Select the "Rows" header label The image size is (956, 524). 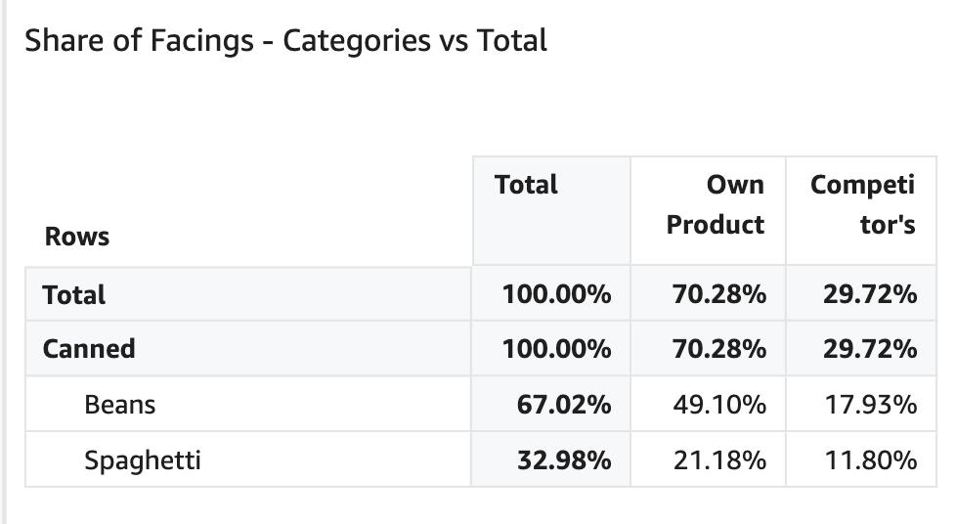(x=77, y=237)
